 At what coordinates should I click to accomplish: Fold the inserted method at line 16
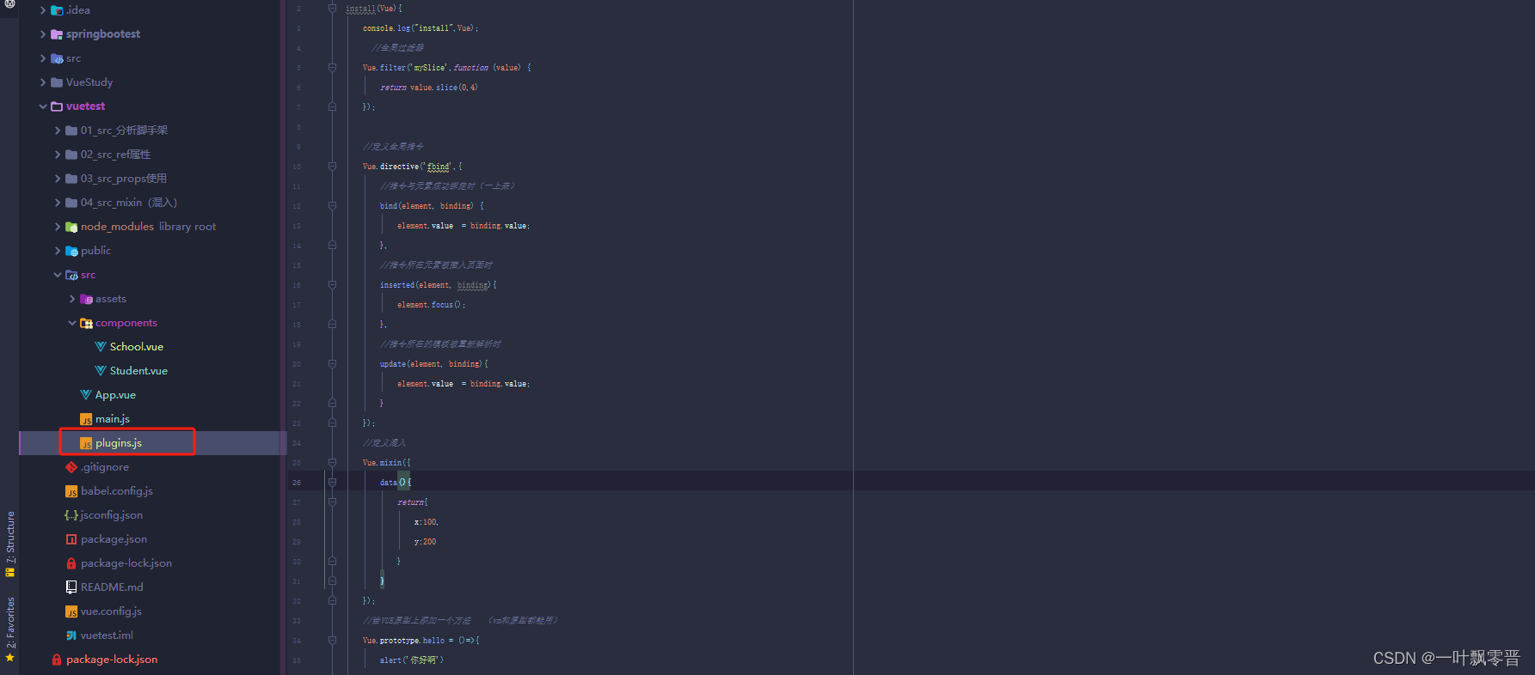click(x=332, y=284)
